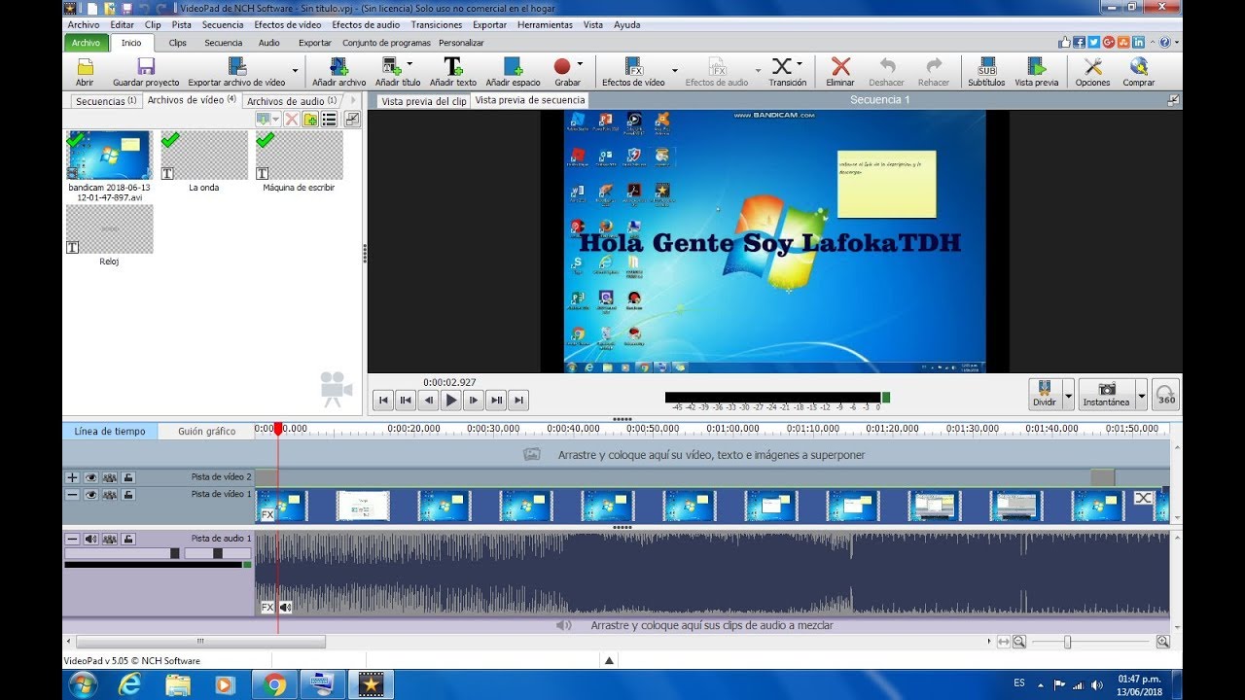Click the Añadir texto icon
The width and height of the screenshot is (1245, 700).
pyautogui.click(x=453, y=67)
